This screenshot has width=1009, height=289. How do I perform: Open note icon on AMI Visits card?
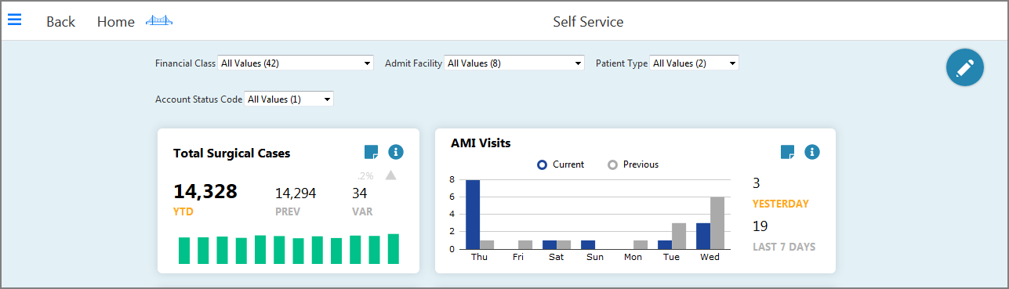(788, 152)
